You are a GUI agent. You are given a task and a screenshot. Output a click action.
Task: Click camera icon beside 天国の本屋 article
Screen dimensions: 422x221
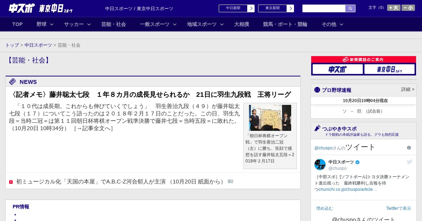click(231, 181)
